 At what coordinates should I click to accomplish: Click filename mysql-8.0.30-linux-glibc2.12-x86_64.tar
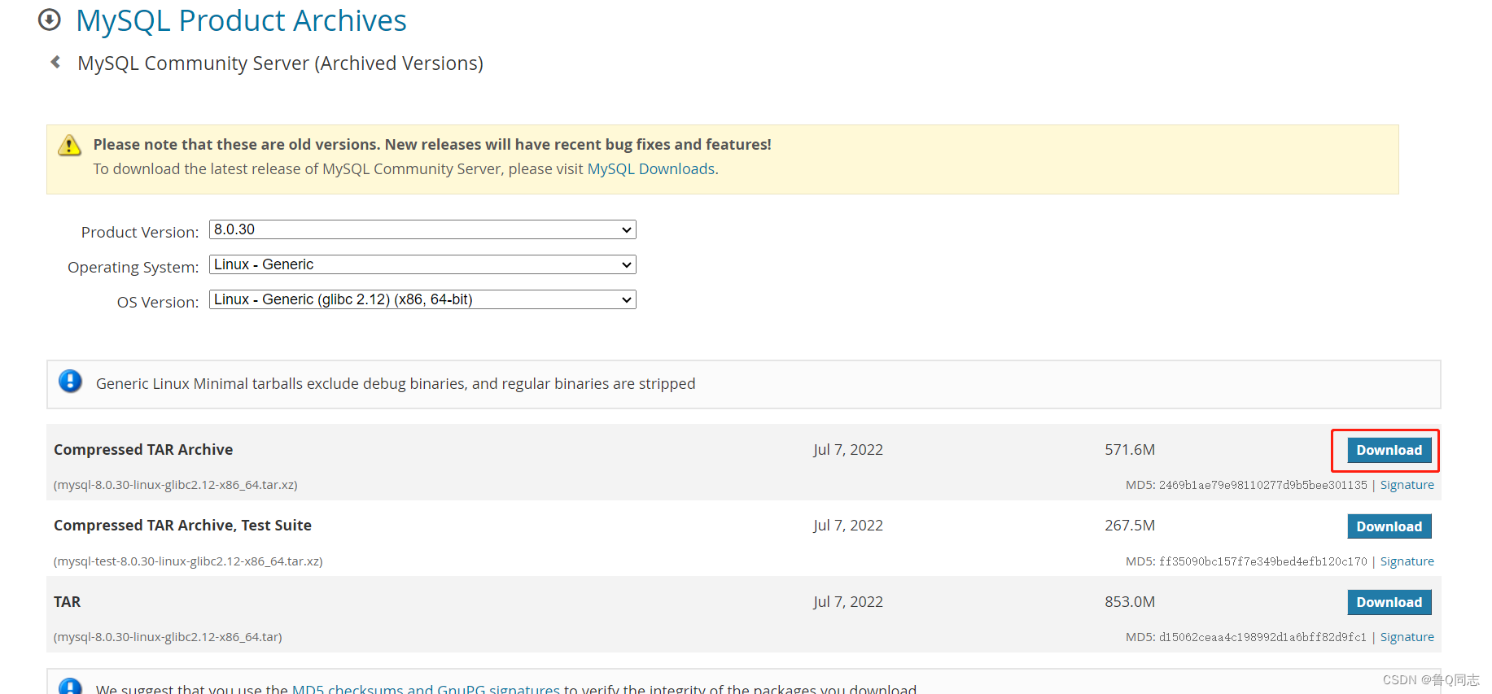point(168,637)
